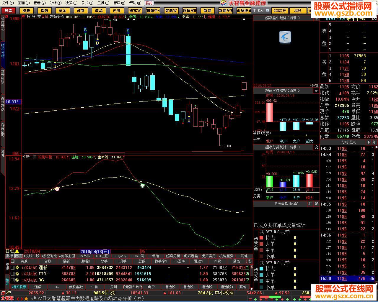Image resolution: width=378 pixels, height=302 pixels.
Task: Click the 基金 toolbar button
Action: tap(63, 10)
